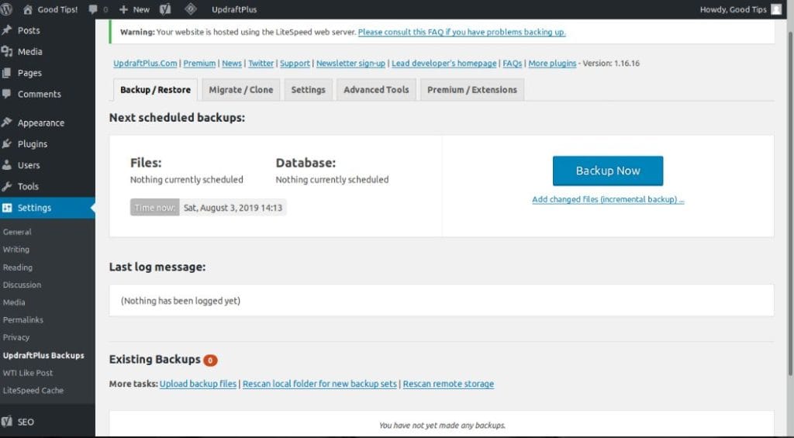
Task: Open Appearance in the sidebar
Action: [40, 122]
